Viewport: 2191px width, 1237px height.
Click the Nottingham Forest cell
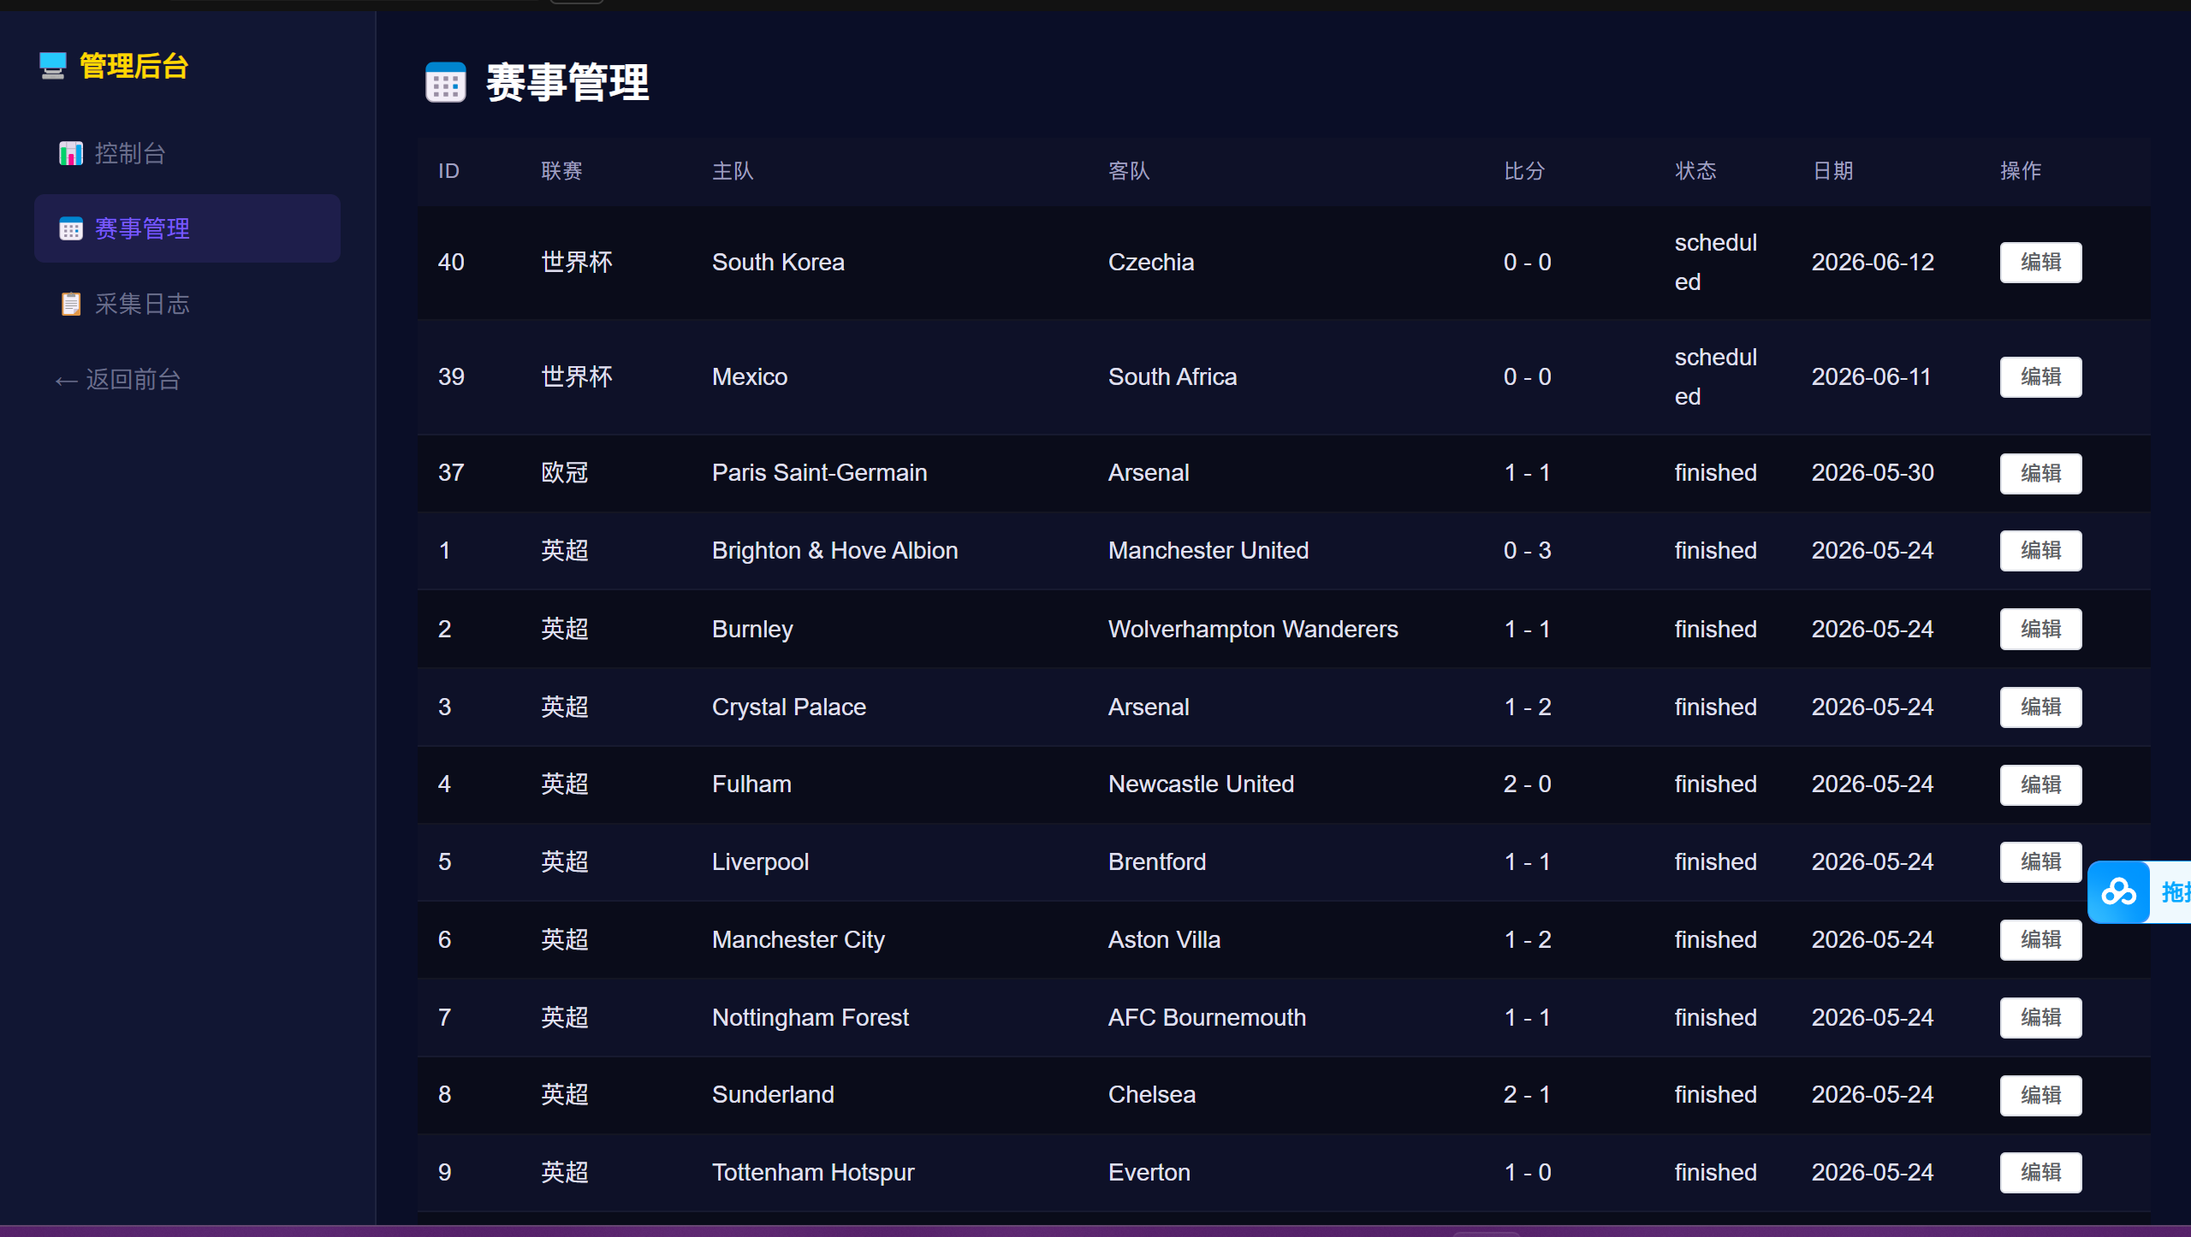tap(810, 1018)
